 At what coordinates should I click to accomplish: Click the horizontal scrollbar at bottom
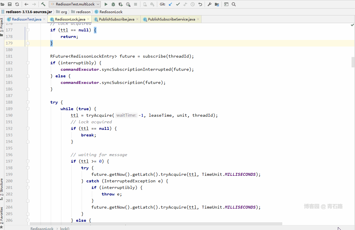[156, 224]
